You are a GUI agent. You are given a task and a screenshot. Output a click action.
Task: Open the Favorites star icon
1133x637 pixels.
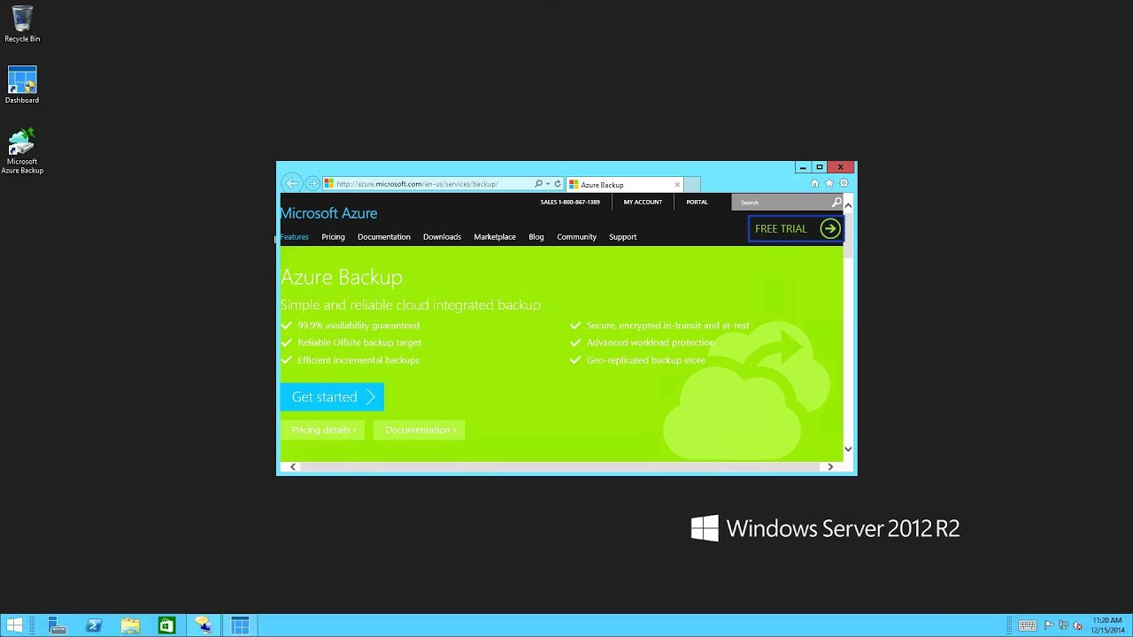(829, 183)
